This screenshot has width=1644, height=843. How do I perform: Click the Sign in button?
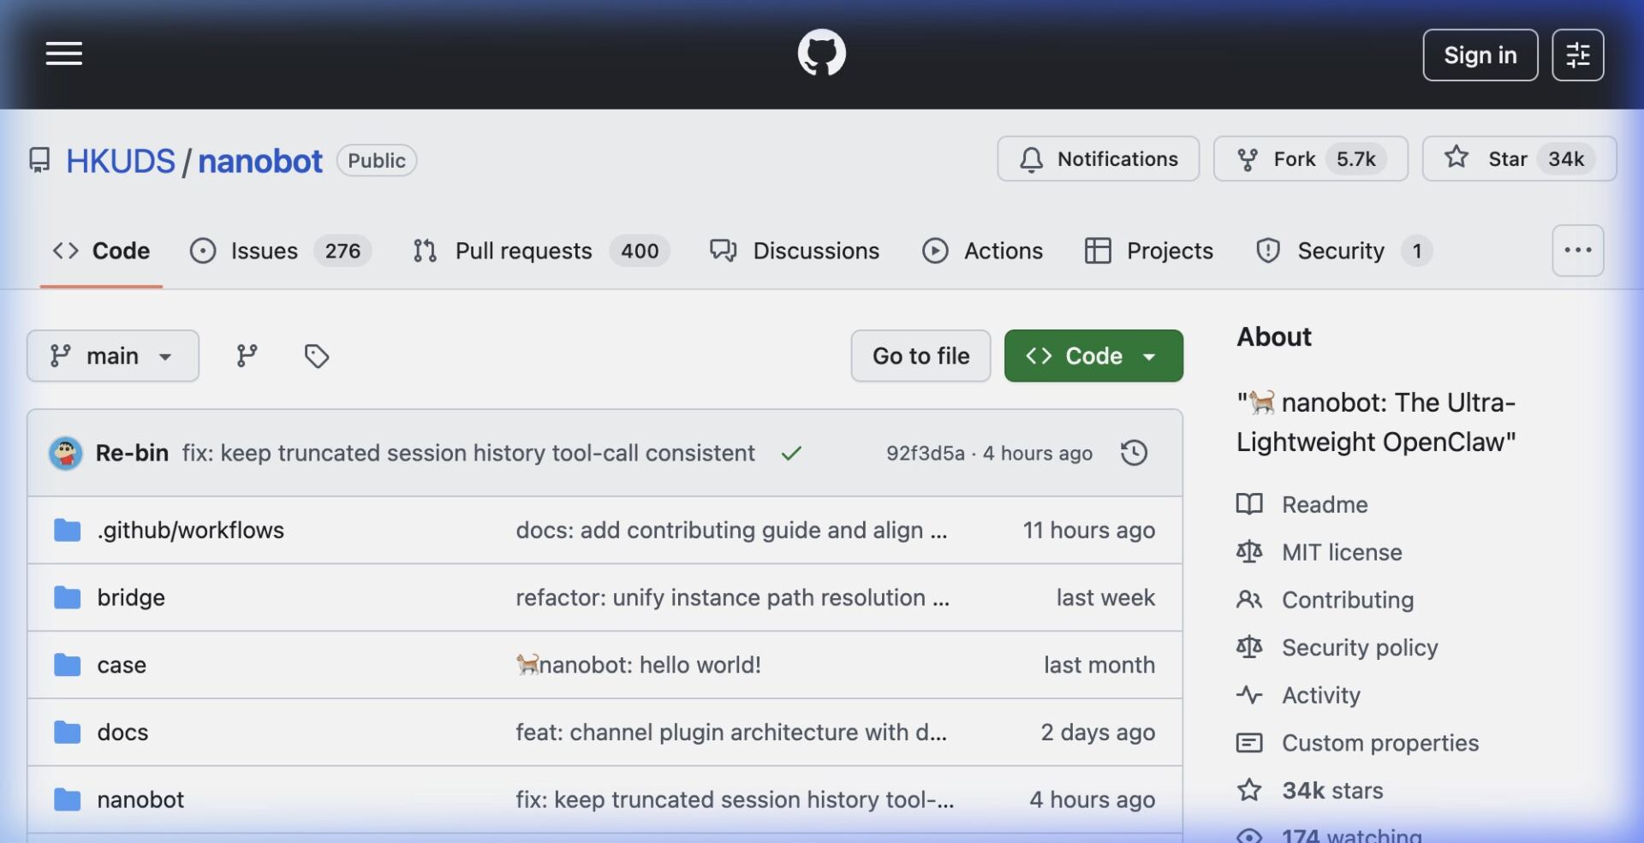pyautogui.click(x=1480, y=54)
